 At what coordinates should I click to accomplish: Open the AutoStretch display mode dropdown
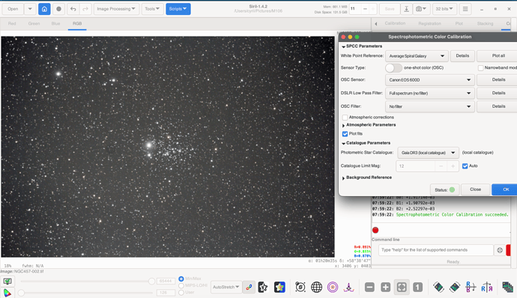226,287
